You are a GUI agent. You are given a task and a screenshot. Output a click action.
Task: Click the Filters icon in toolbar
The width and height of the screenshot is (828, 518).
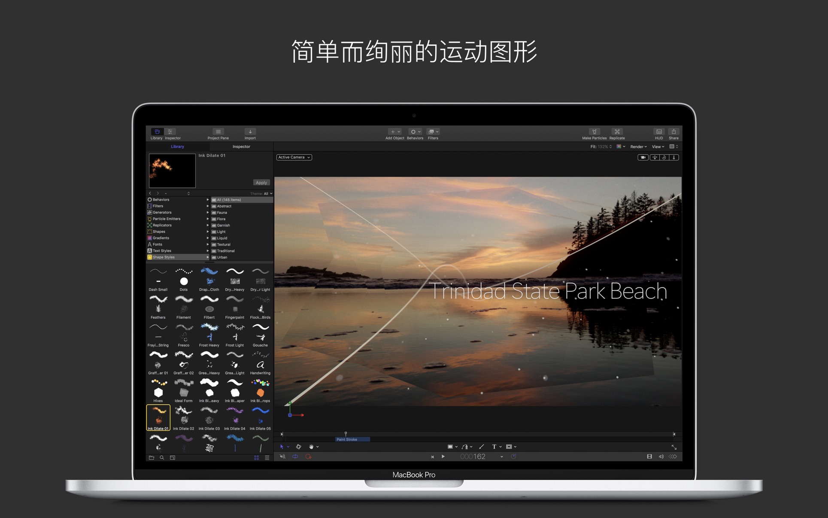click(x=434, y=132)
